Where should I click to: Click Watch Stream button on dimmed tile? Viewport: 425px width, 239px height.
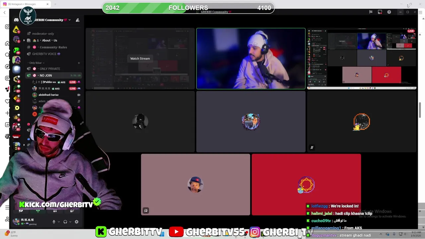pyautogui.click(x=140, y=58)
